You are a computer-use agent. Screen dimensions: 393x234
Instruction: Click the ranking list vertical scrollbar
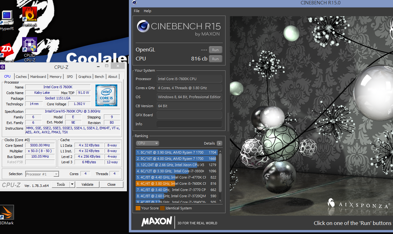coord(221,176)
